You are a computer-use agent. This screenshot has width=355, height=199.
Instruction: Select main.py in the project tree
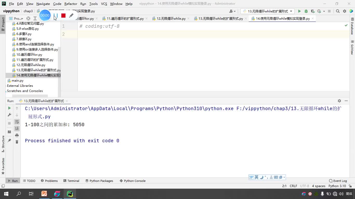point(17,81)
